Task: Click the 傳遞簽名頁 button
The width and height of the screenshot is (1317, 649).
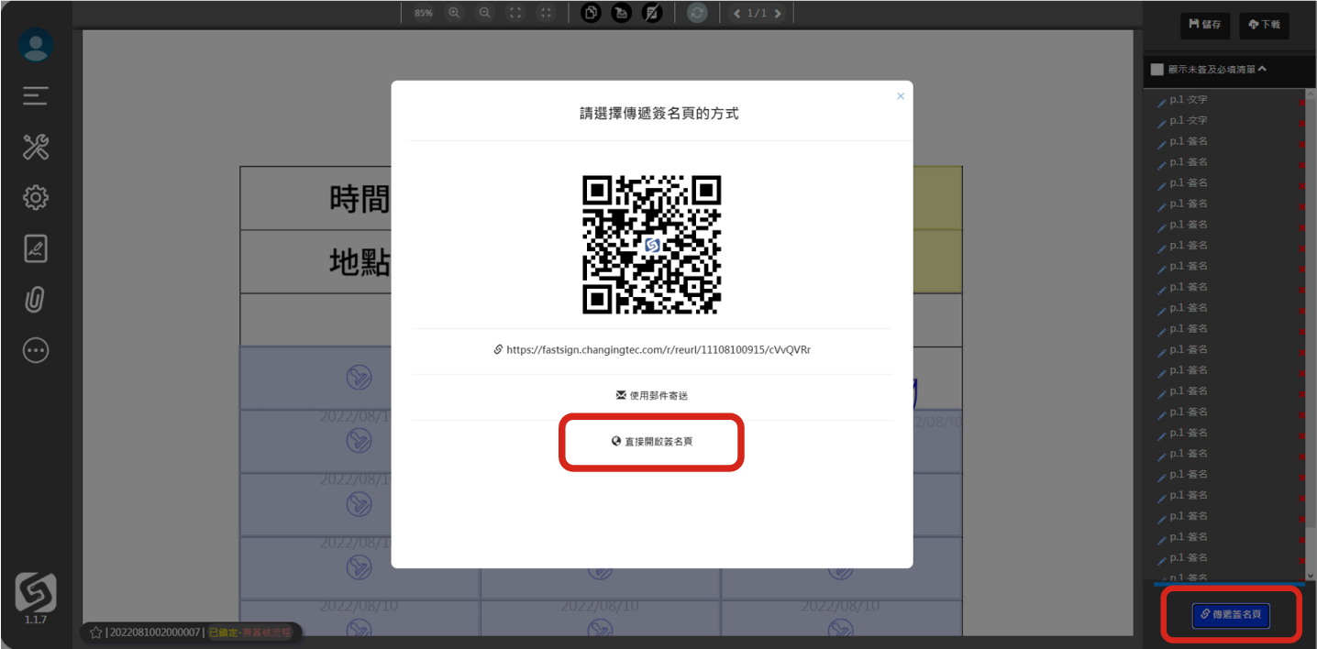Action: pos(1230,615)
